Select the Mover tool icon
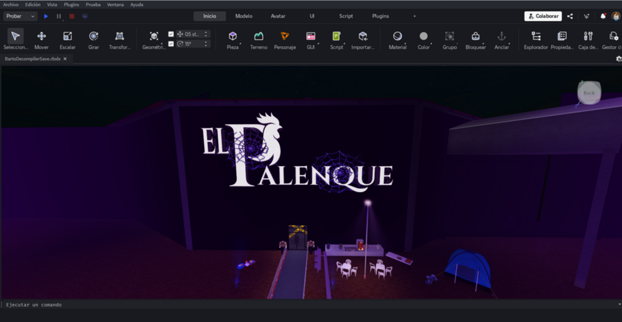Screen dimensions: 622x322 (41, 36)
